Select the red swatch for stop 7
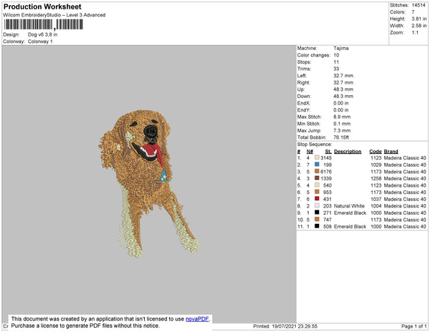The height and width of the screenshot is (332, 430). point(317,199)
